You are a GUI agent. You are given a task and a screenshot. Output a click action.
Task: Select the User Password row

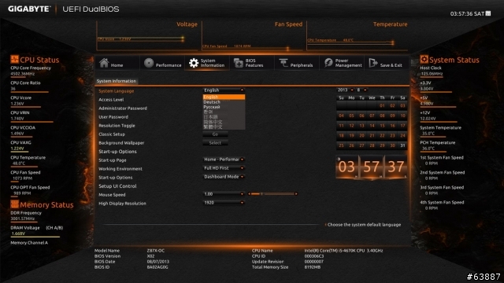(x=113, y=117)
